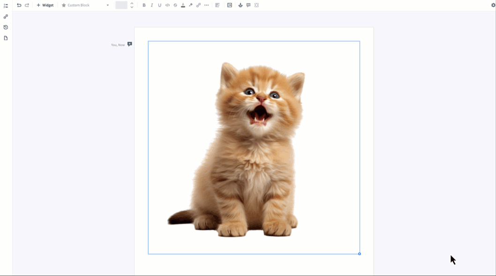Add a comment via the speech bubble icon
The height and width of the screenshot is (276, 496).
pyautogui.click(x=248, y=5)
